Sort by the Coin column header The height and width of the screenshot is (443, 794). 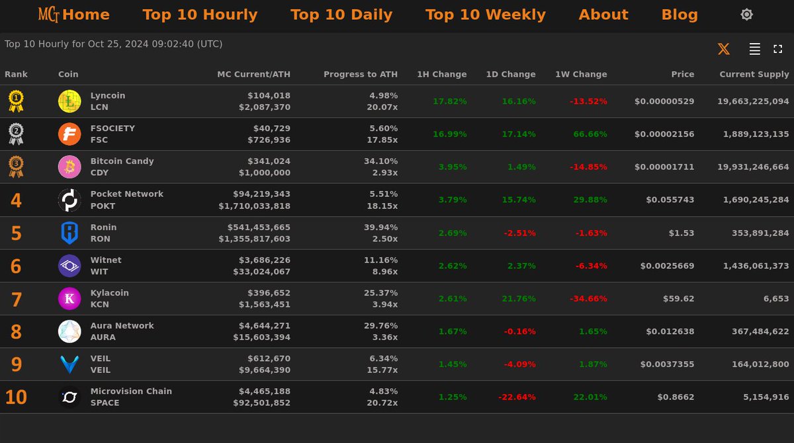click(68, 74)
